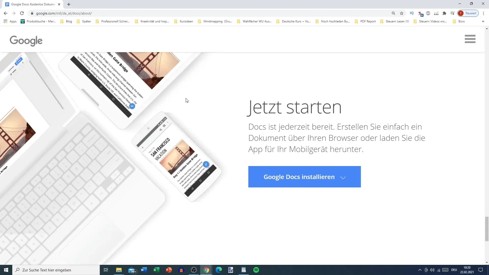This screenshot has width=489, height=275.
Task: Open the volume speaker control
Action: click(x=432, y=270)
